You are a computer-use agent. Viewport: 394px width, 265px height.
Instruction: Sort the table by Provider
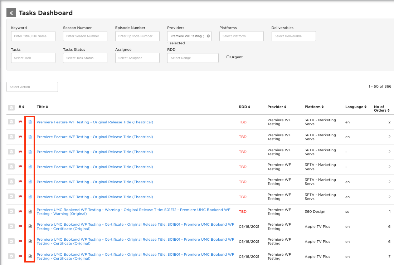point(277,107)
